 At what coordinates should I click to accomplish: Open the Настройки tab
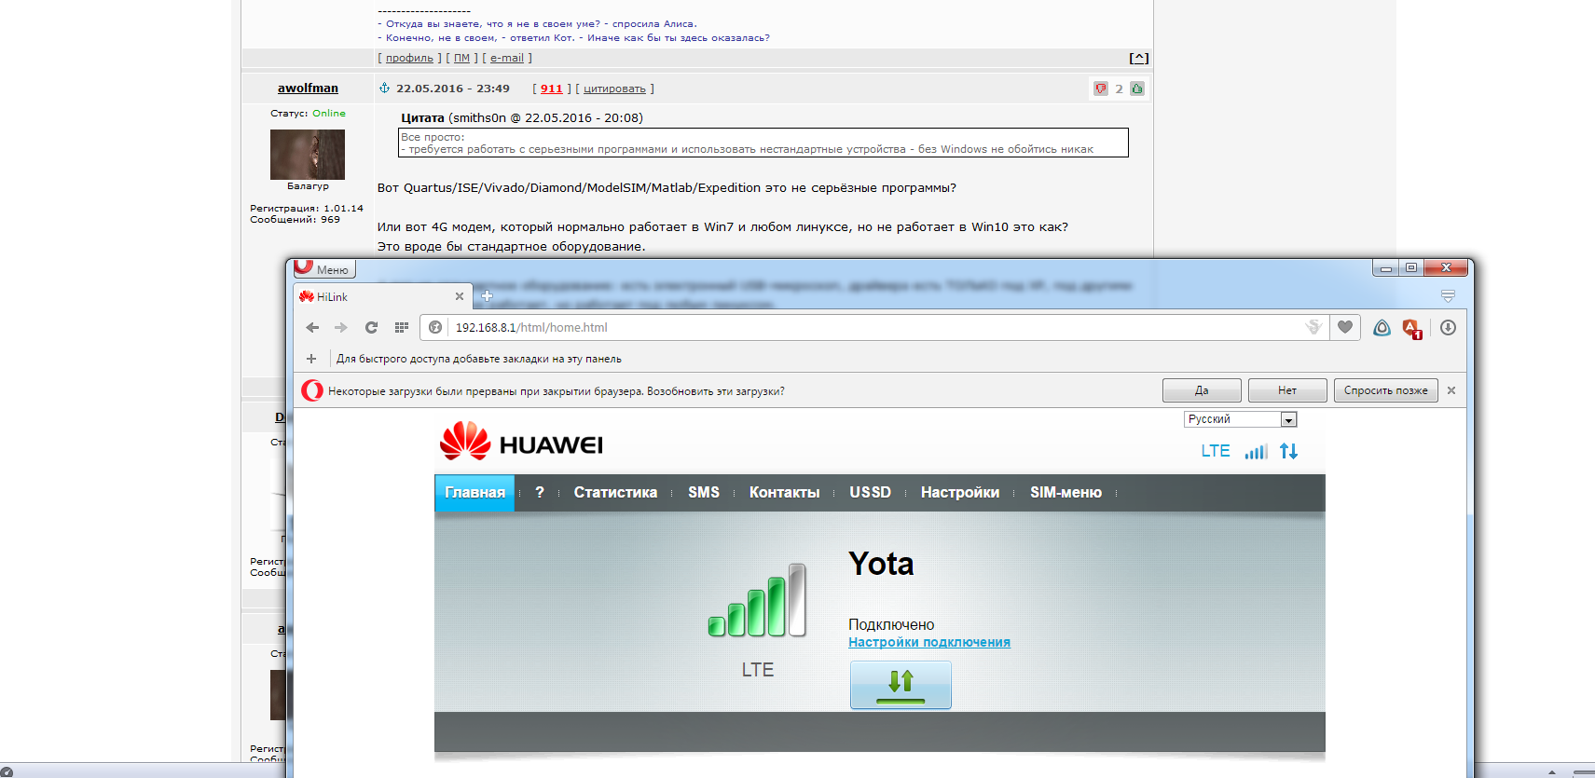click(960, 493)
